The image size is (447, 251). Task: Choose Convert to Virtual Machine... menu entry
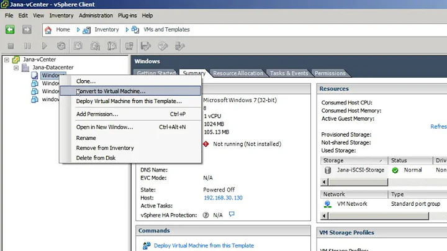point(130,91)
